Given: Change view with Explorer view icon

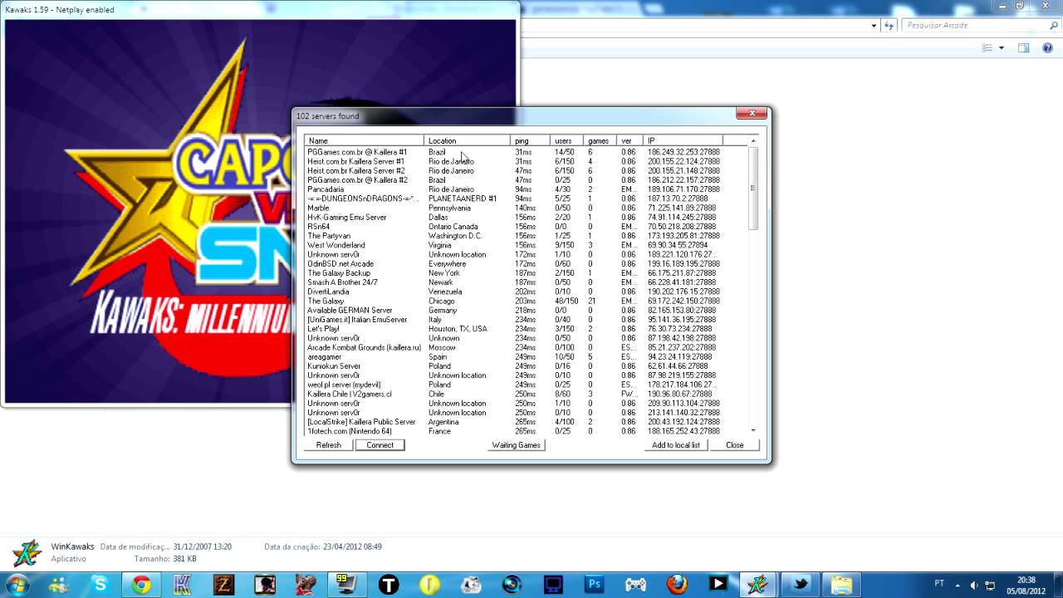Looking at the screenshot, I should [x=987, y=48].
